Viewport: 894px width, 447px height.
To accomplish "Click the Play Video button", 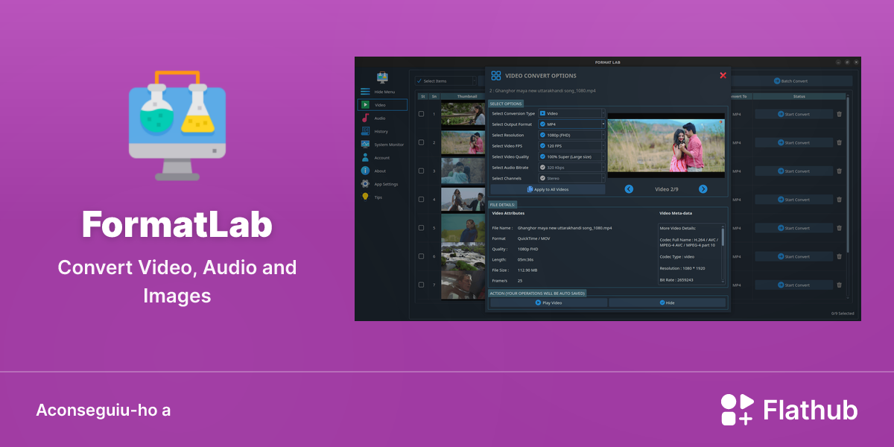I will 548,302.
